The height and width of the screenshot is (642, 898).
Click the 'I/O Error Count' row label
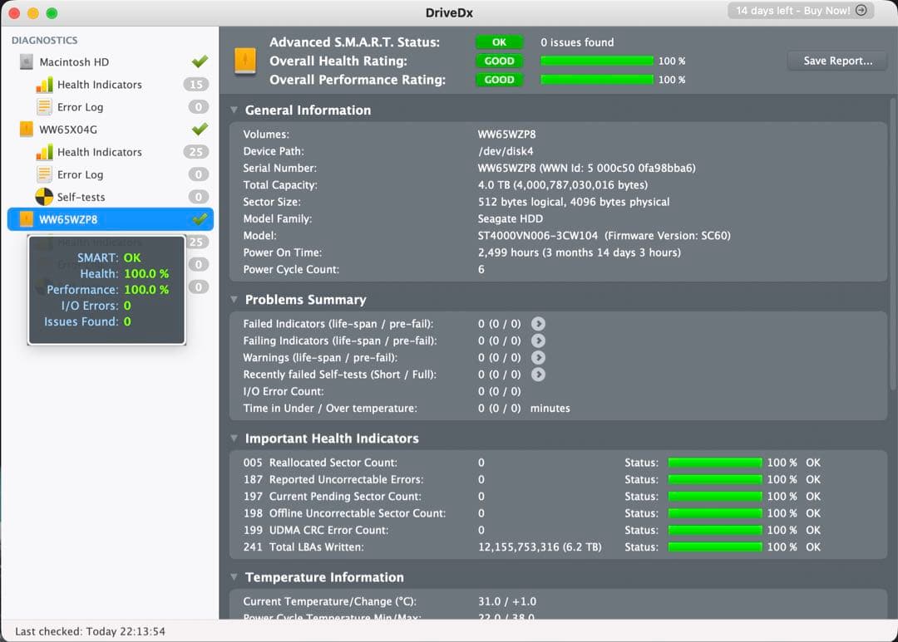(x=284, y=391)
